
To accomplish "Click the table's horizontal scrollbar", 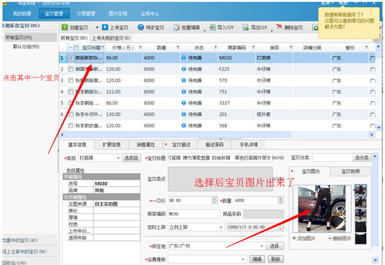I will coord(178,134).
